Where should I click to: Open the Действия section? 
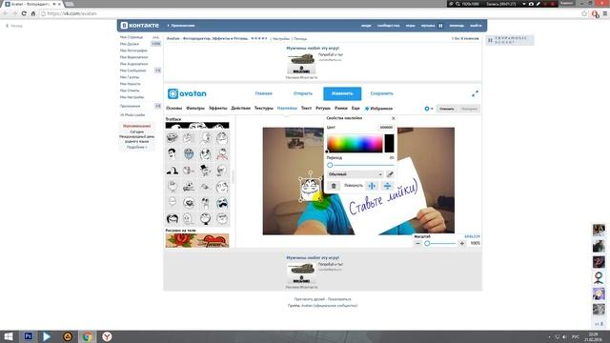(241, 108)
